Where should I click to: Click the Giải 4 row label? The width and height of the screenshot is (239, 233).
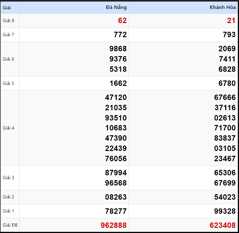[x=8, y=128]
